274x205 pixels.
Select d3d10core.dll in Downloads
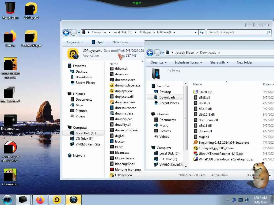pos(206,120)
